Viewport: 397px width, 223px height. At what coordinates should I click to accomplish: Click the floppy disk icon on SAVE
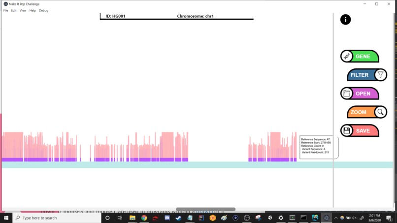[x=347, y=130]
